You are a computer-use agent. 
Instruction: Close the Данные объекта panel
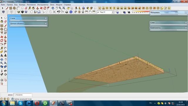tap(46, 24)
